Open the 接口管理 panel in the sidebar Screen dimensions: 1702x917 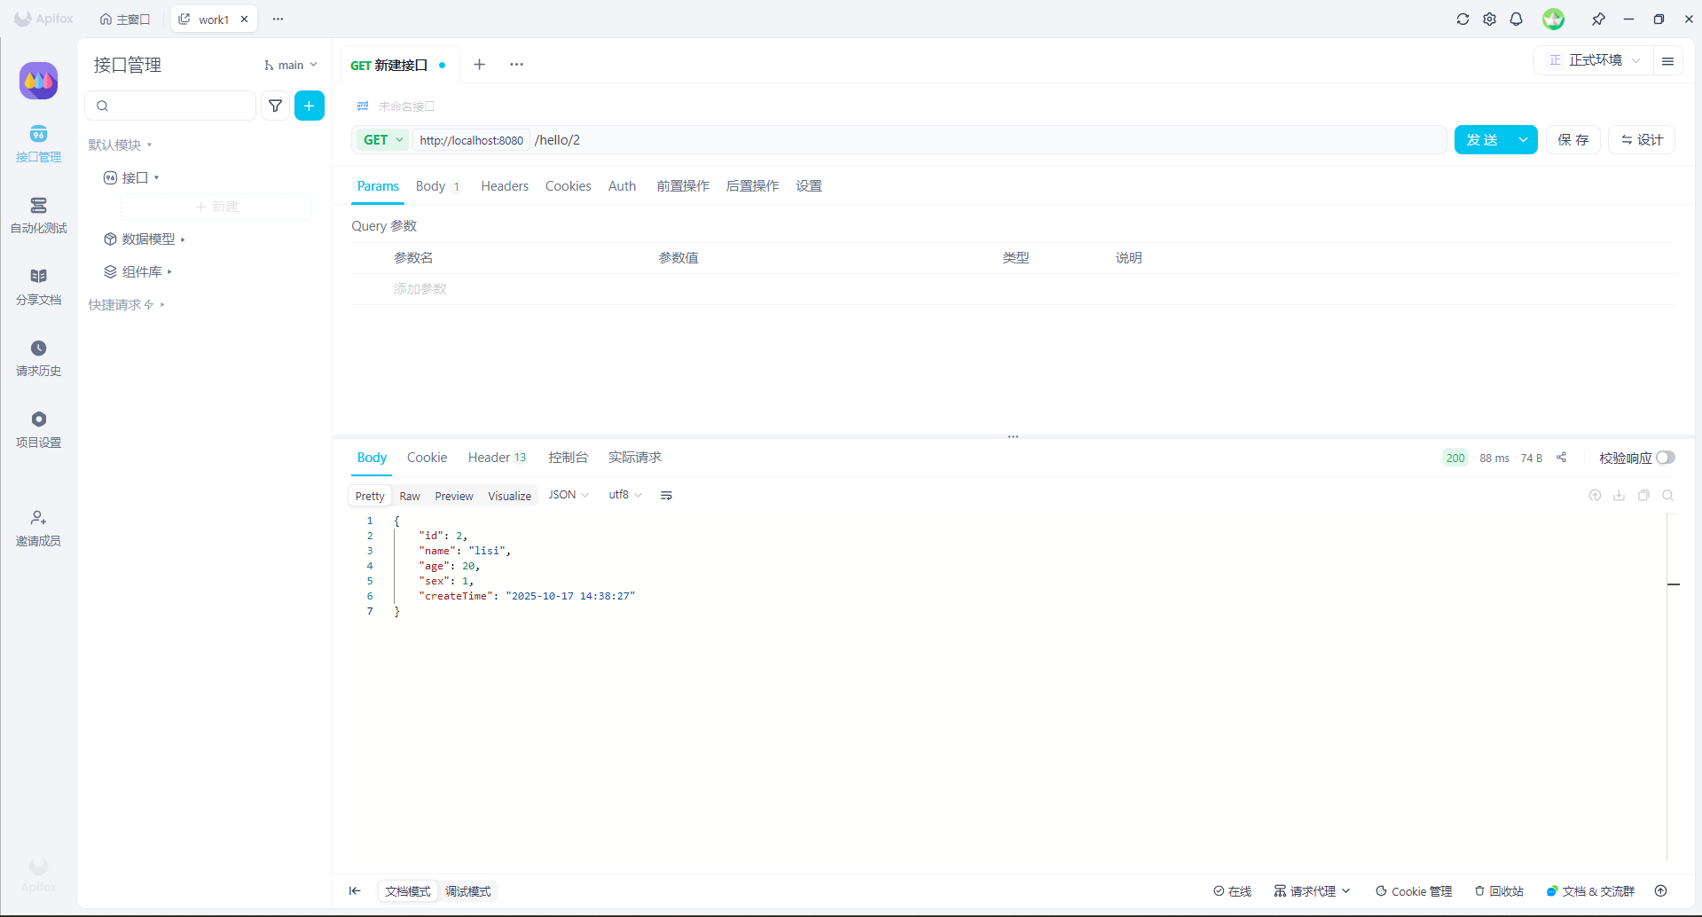38,145
